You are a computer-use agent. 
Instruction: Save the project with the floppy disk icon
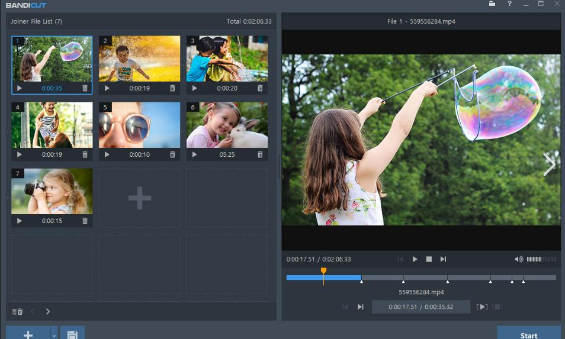click(x=72, y=334)
